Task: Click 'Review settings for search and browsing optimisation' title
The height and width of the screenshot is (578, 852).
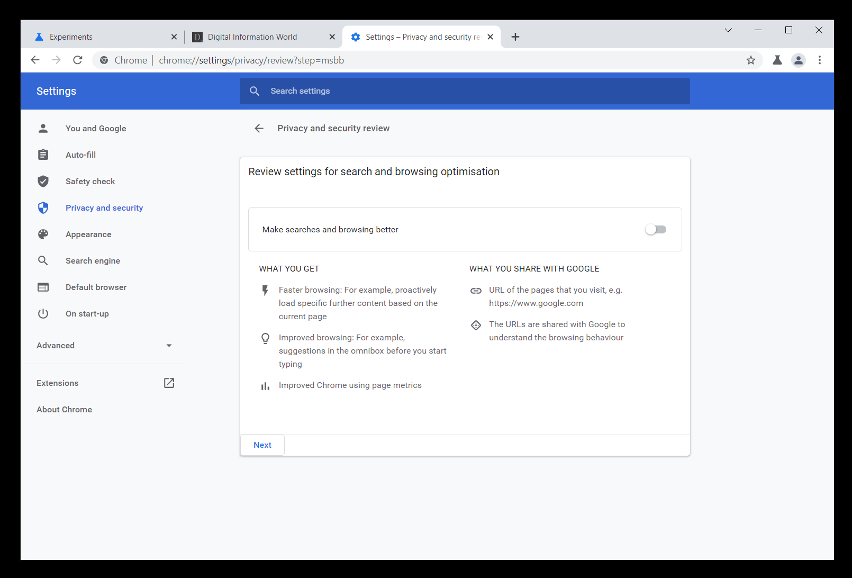Action: 374,171
